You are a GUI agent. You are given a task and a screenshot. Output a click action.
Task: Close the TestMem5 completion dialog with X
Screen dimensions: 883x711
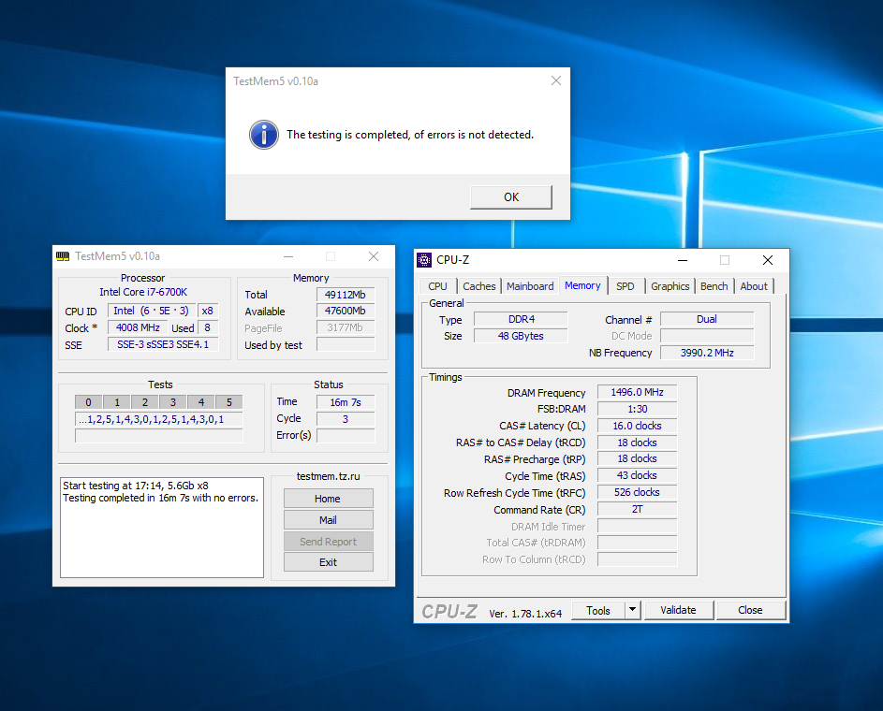tap(556, 81)
